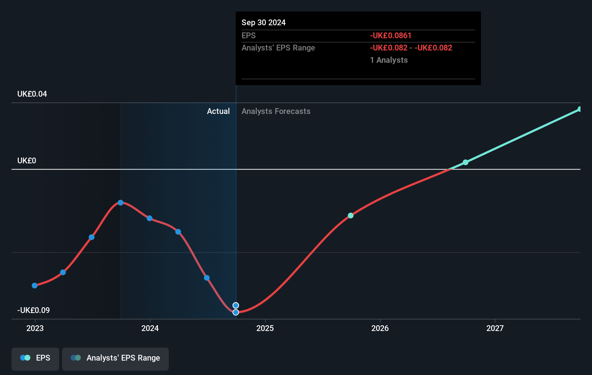The width and height of the screenshot is (592, 375).
Task: Click the 2025 x-axis label
Action: point(265,328)
